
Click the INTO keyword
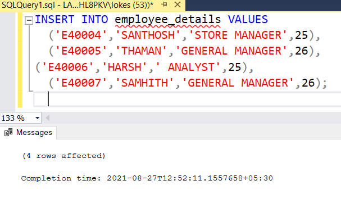point(94,19)
